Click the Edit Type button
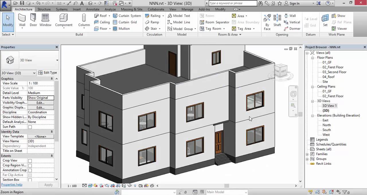This screenshot has height=195, width=367. [x=48, y=73]
